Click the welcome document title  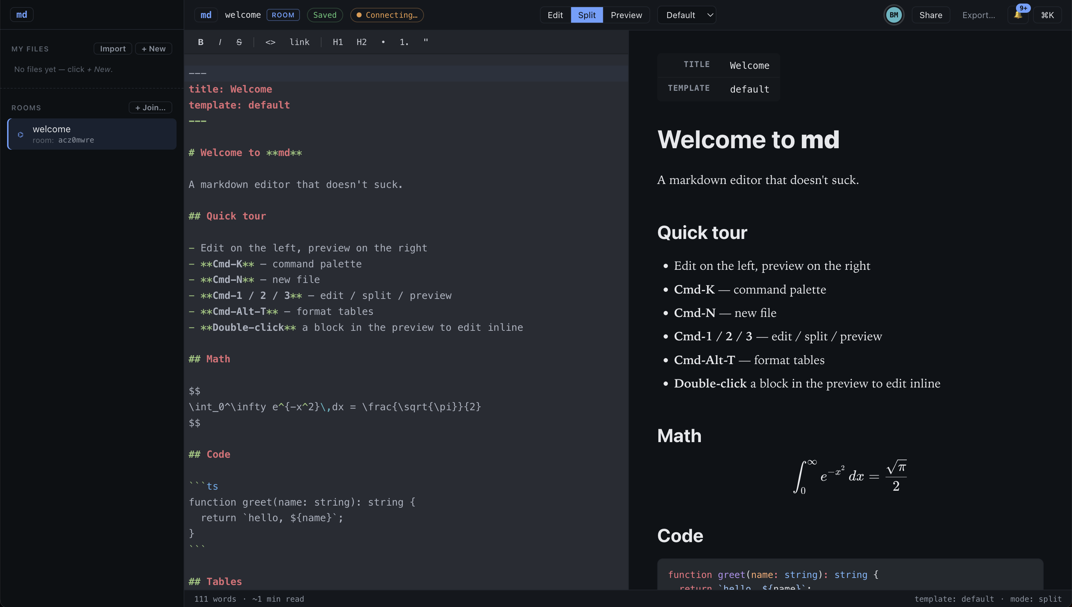click(x=242, y=15)
